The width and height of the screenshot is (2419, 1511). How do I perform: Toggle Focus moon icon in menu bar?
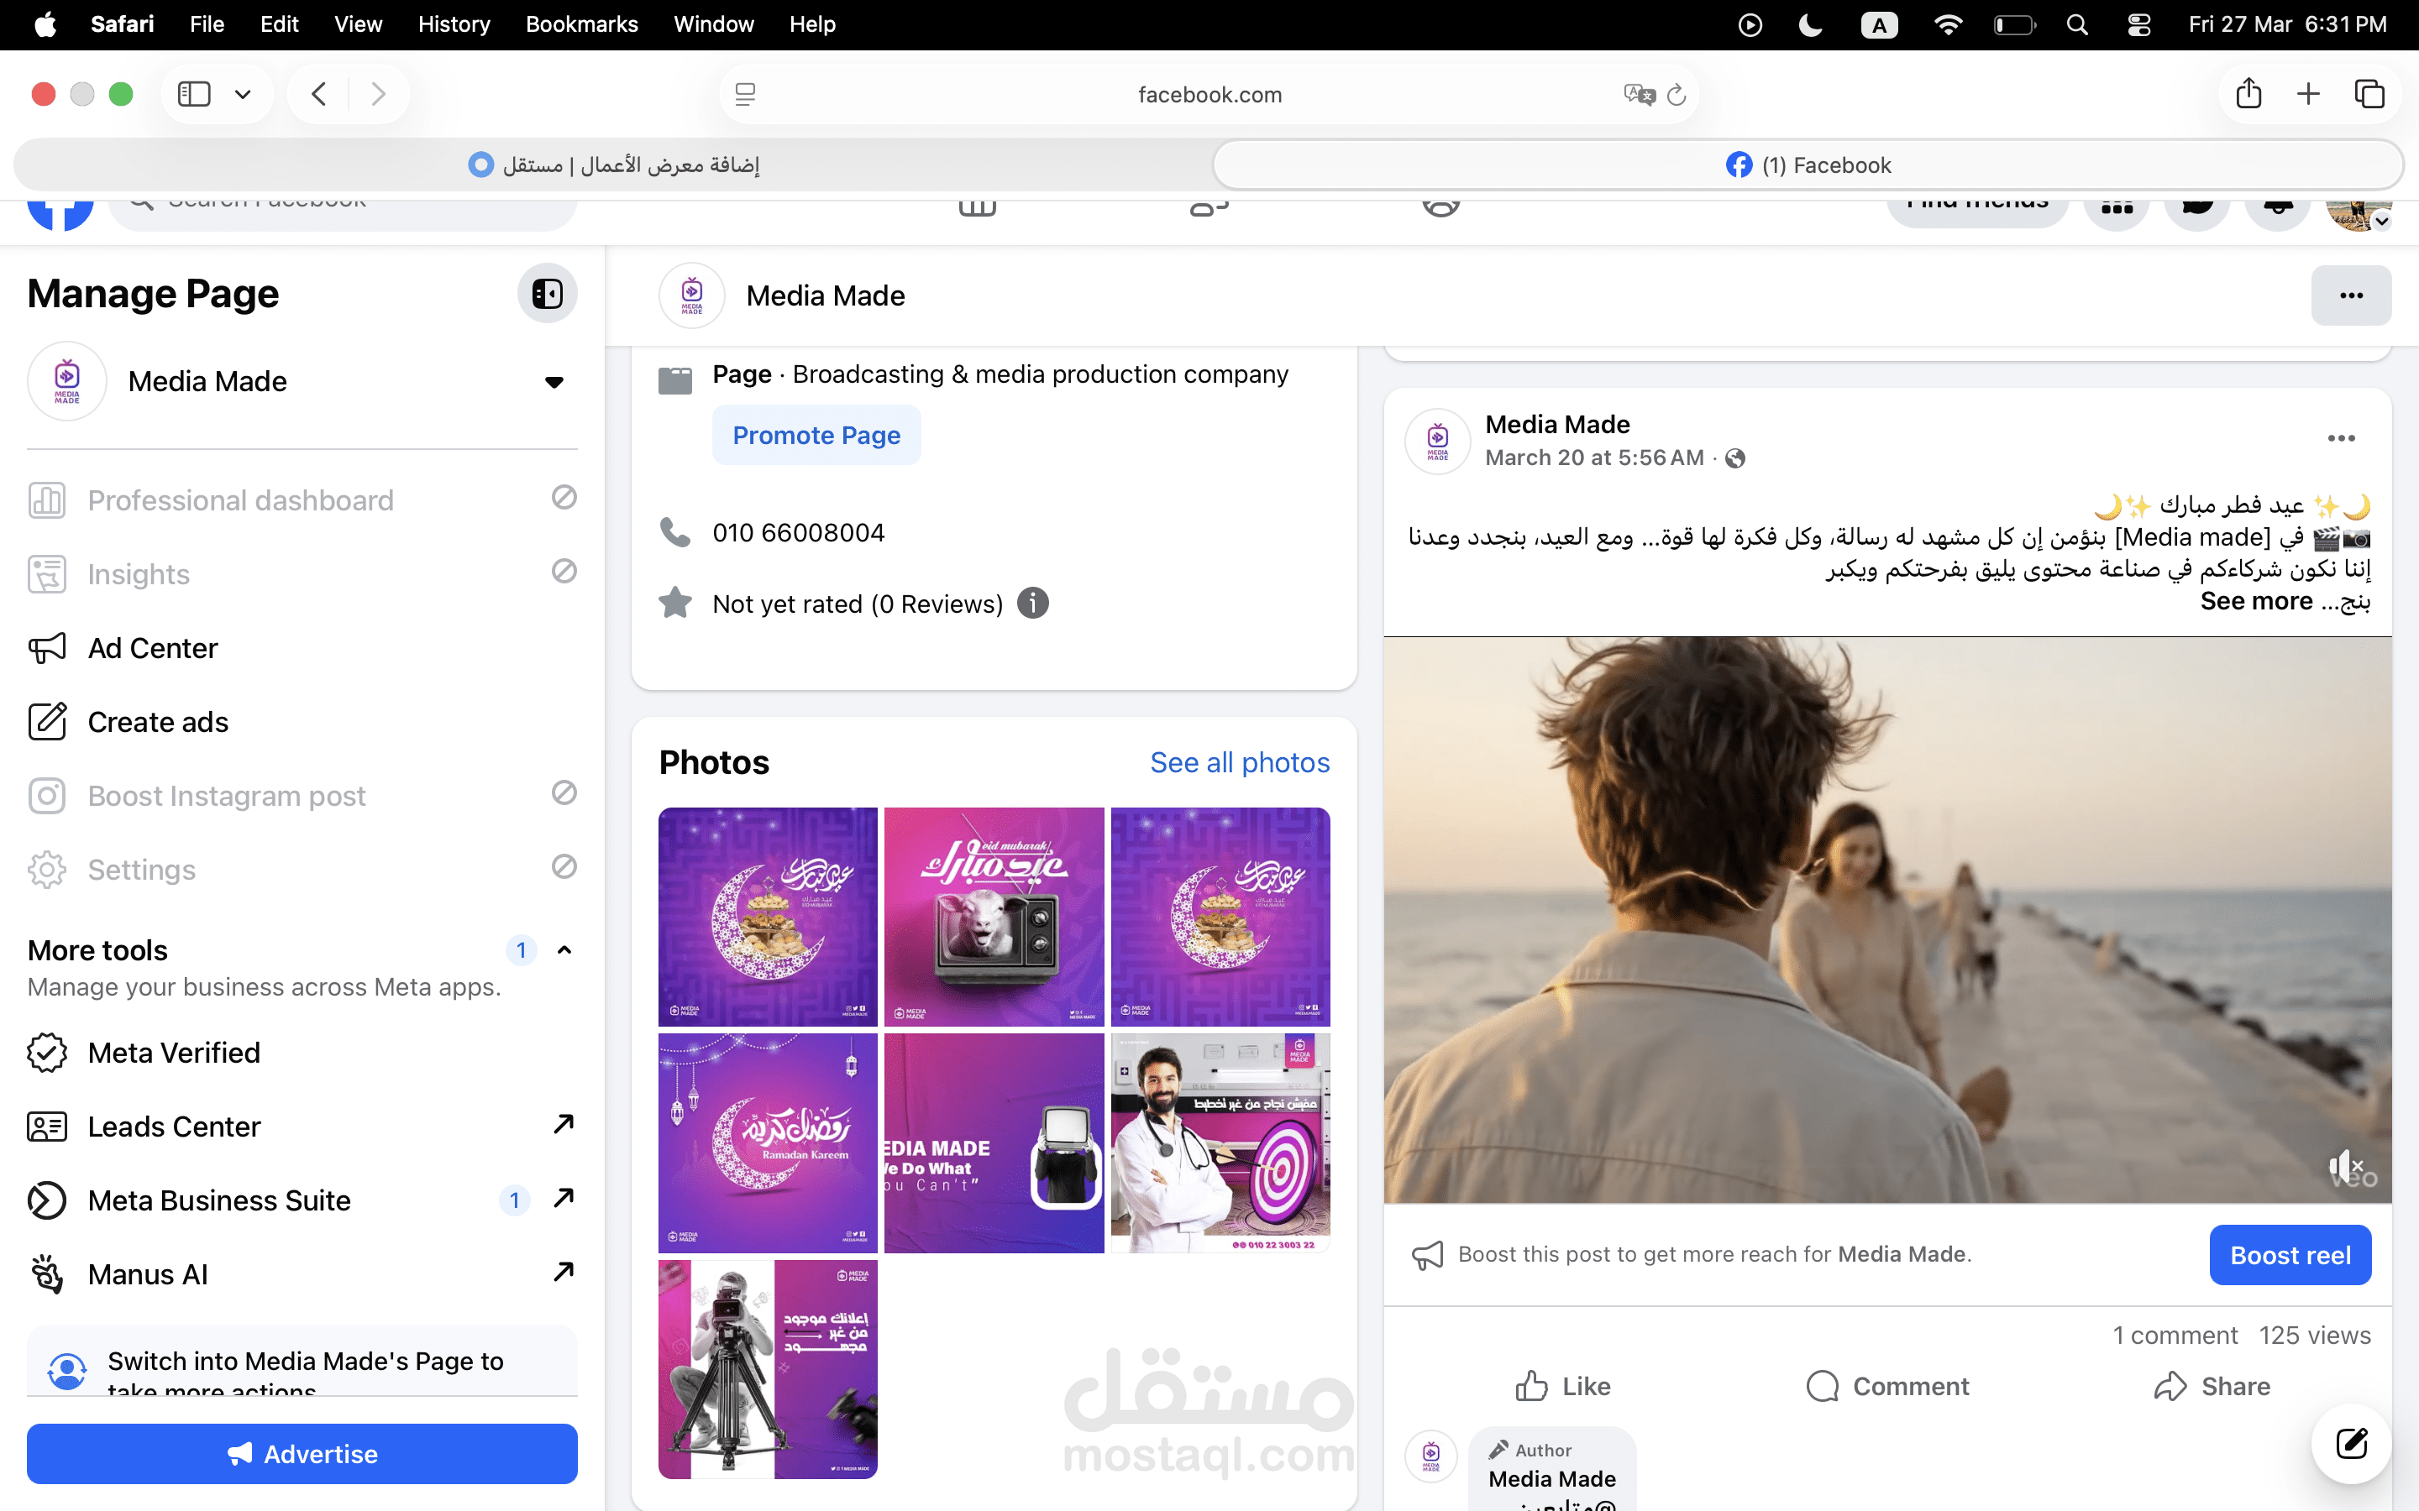[x=1810, y=25]
